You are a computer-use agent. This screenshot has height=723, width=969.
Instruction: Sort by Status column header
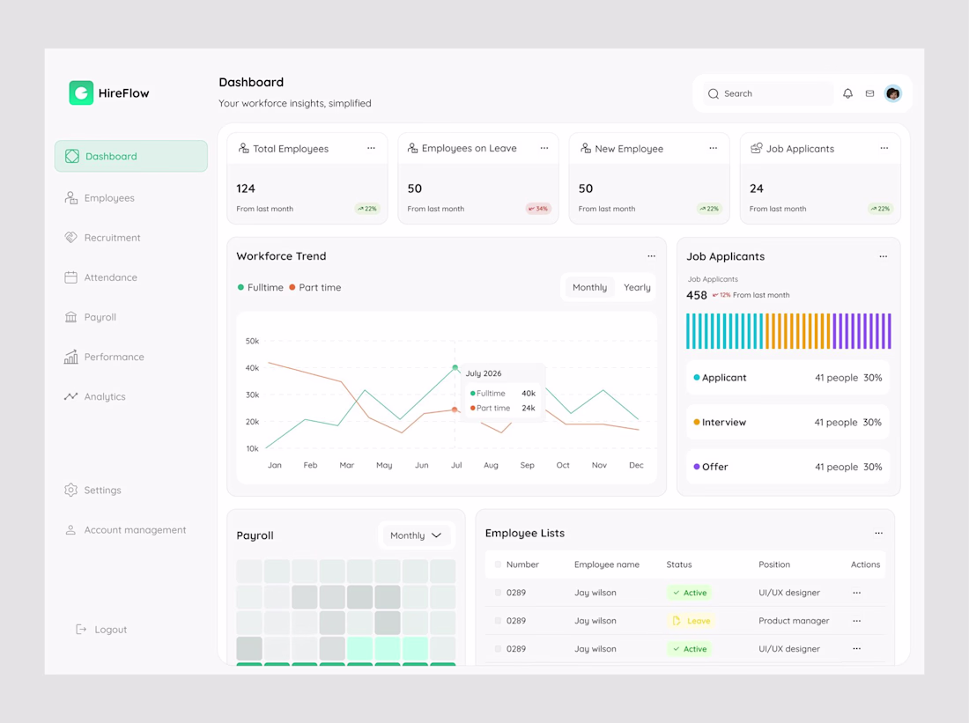[678, 564]
